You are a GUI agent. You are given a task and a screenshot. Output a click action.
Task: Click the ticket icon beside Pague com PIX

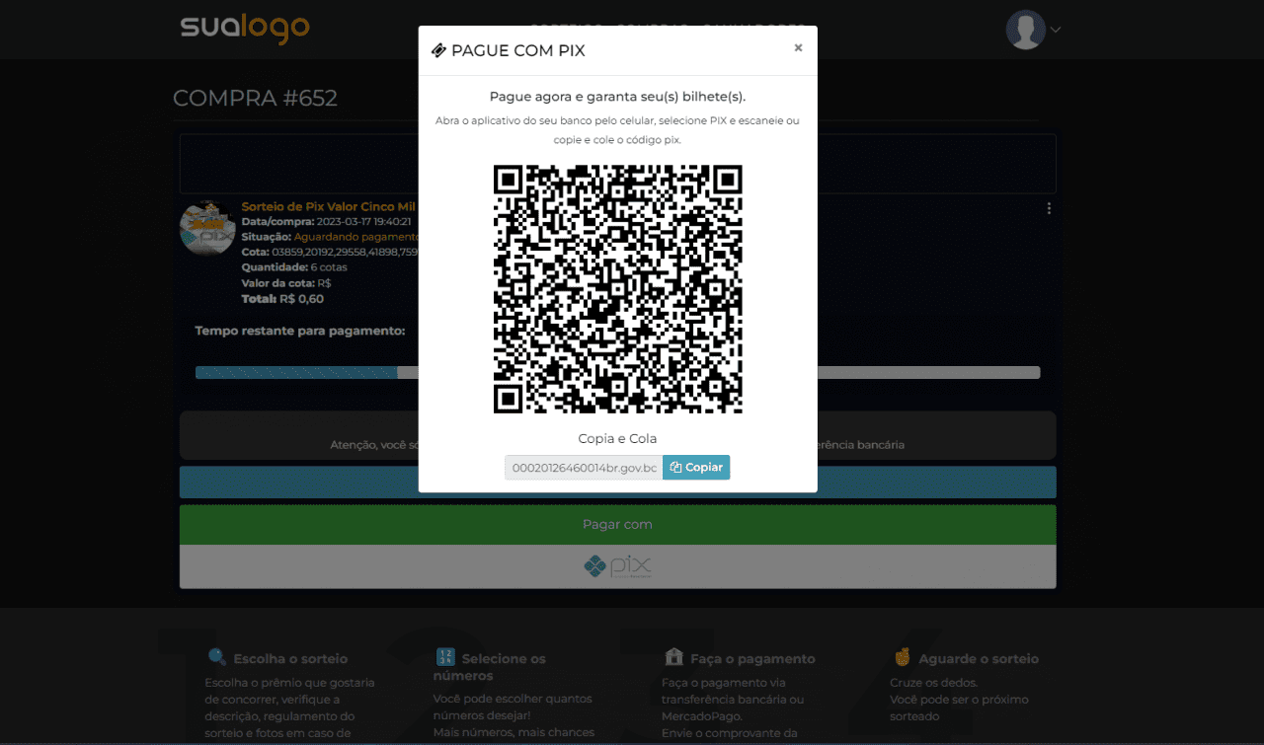[x=438, y=51]
